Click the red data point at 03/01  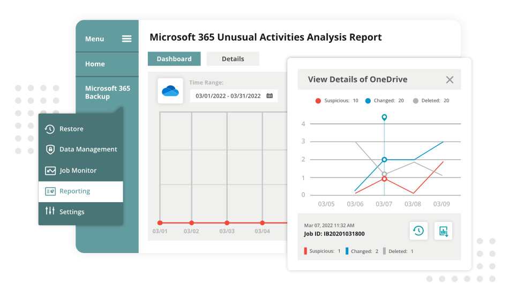coord(160,223)
